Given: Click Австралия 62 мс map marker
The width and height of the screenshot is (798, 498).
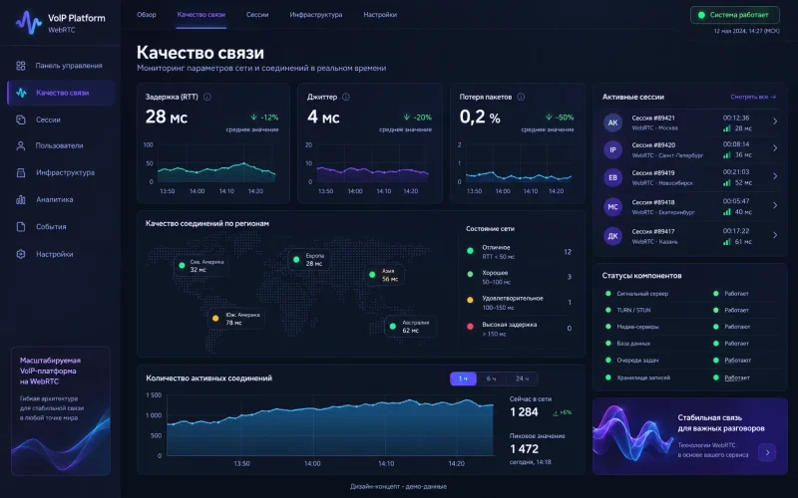Looking at the screenshot, I should tap(411, 327).
